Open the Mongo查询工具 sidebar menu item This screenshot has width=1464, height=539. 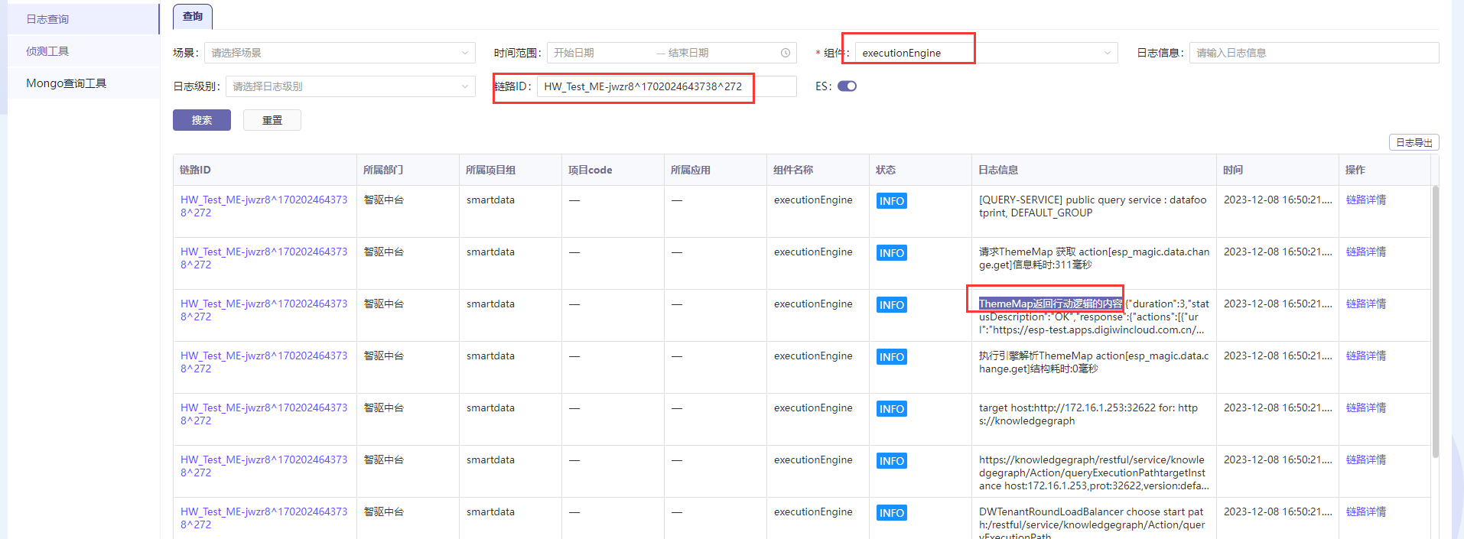(83, 83)
